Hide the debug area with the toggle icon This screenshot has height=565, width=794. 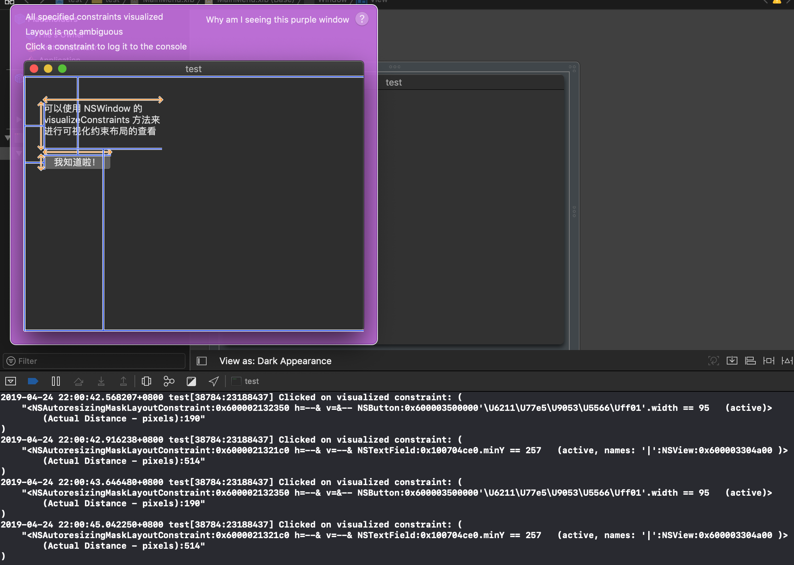11,381
